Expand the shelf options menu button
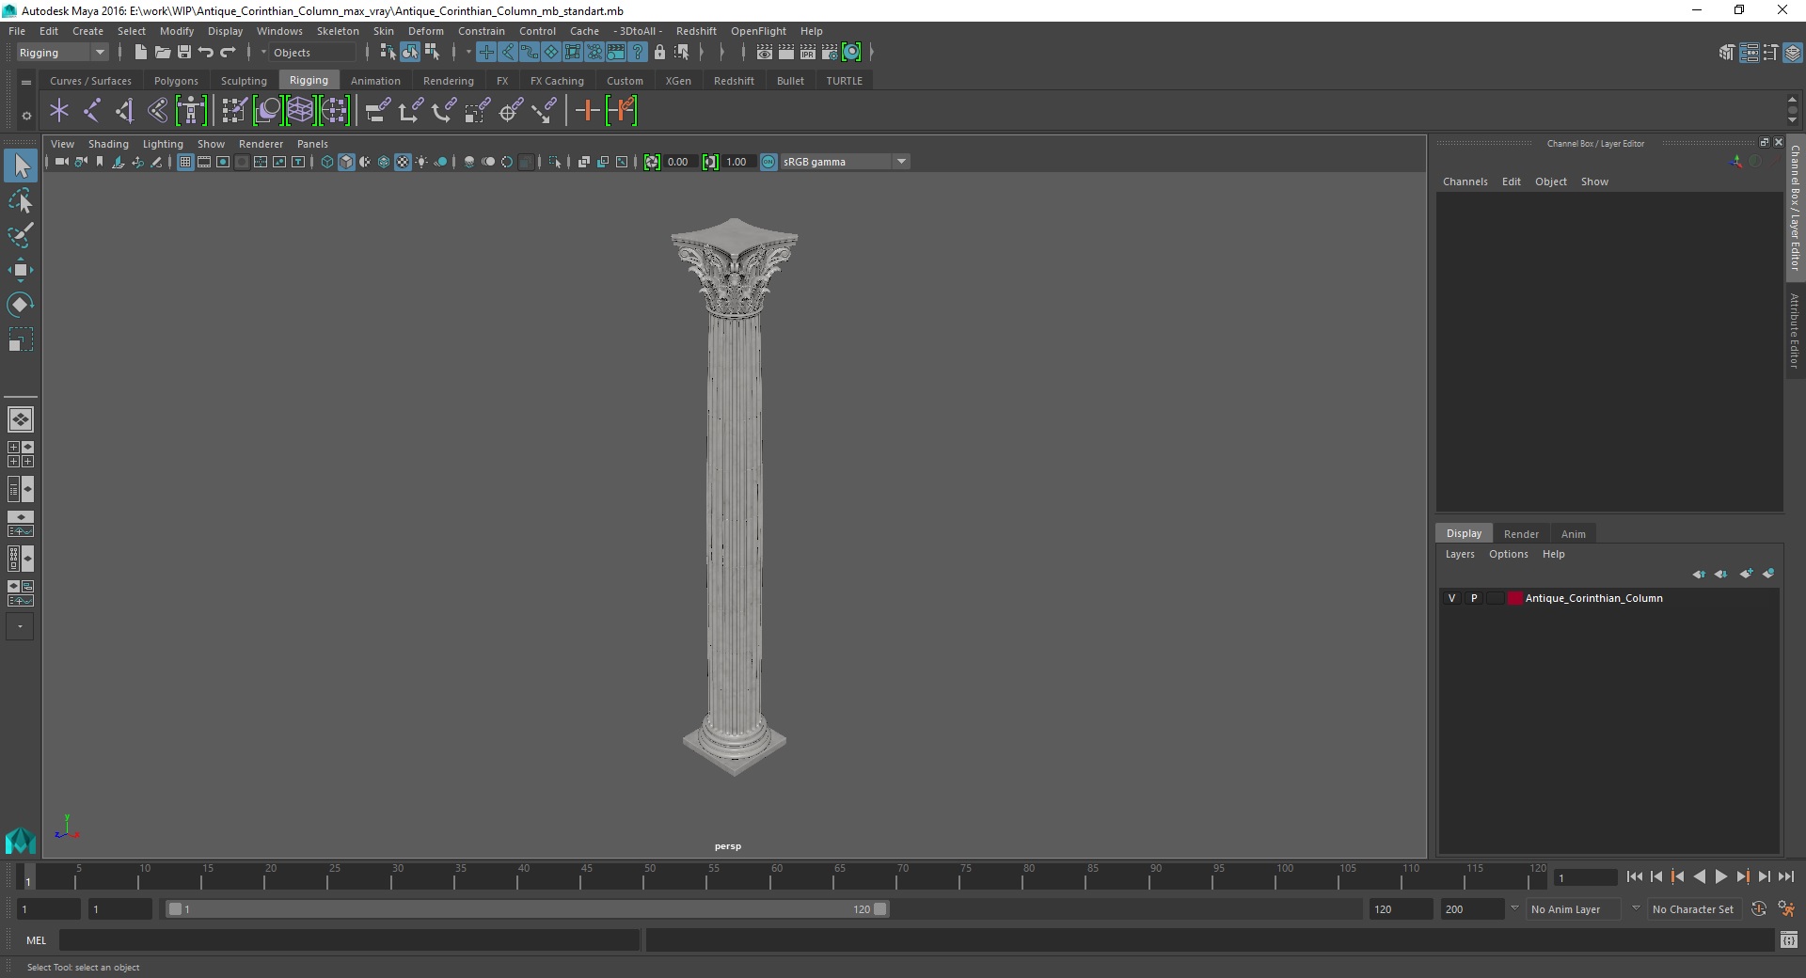1806x978 pixels. (x=26, y=116)
